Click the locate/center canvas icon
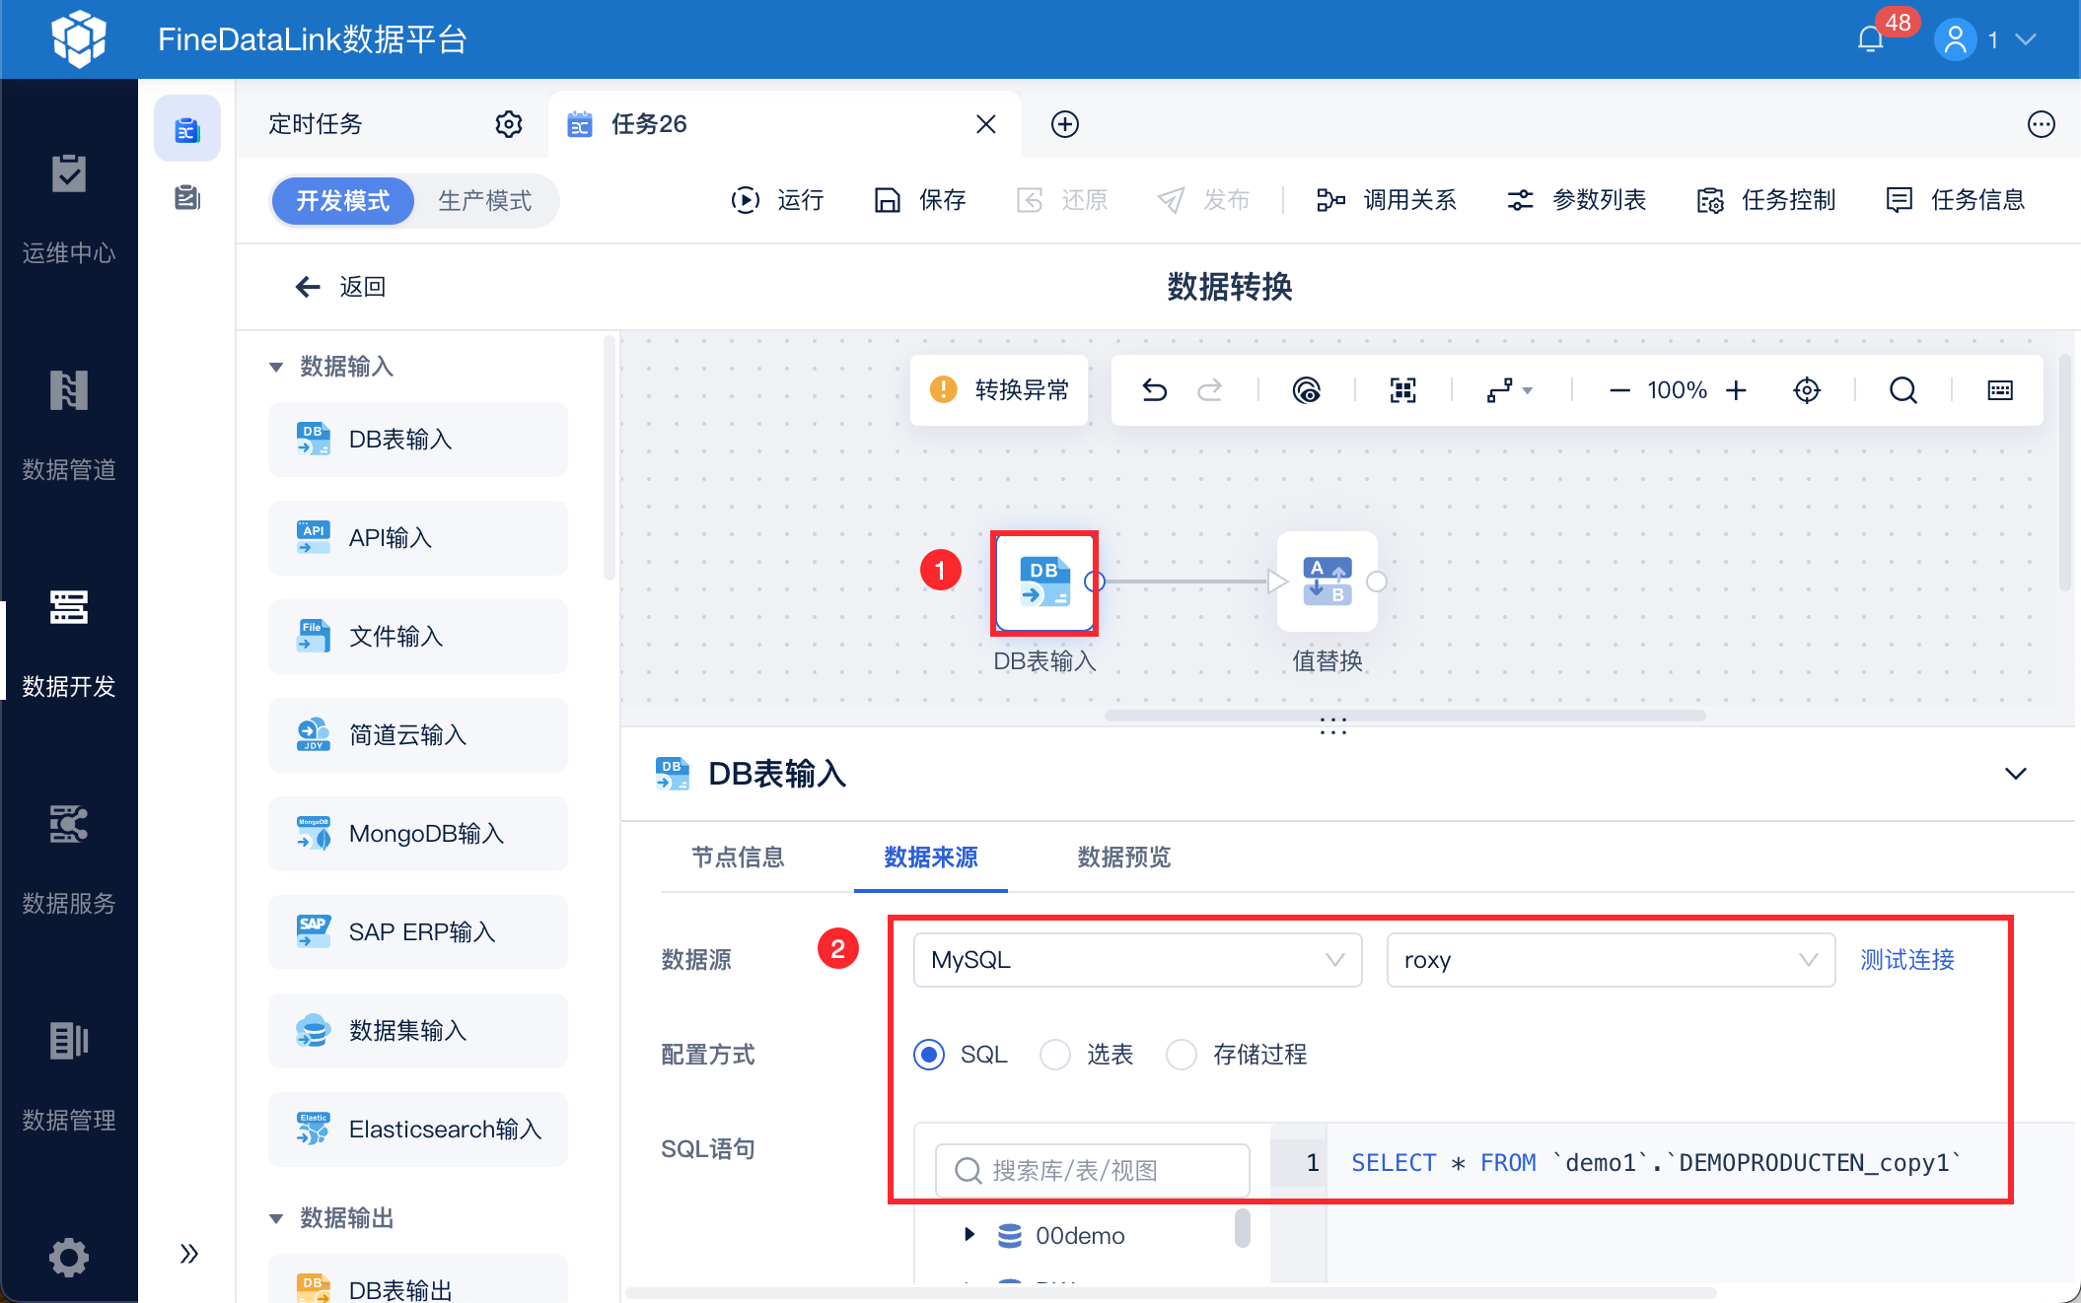The height and width of the screenshot is (1303, 2081). (x=1806, y=390)
